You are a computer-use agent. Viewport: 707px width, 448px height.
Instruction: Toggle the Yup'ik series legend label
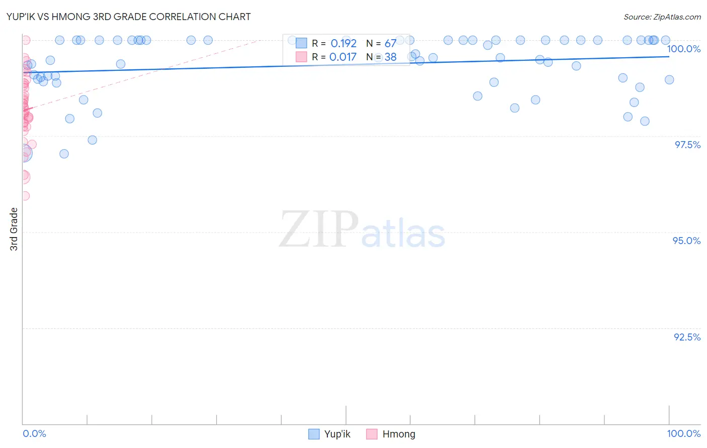pyautogui.click(x=337, y=434)
